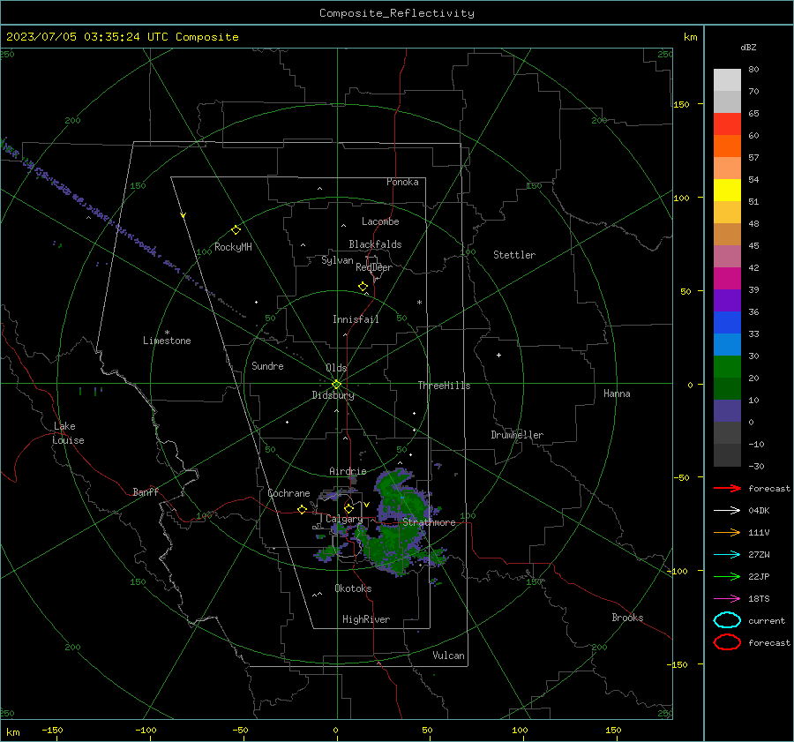Image resolution: width=794 pixels, height=742 pixels.
Task: Select the green swatch below 30 dBZ
Action: [727, 366]
